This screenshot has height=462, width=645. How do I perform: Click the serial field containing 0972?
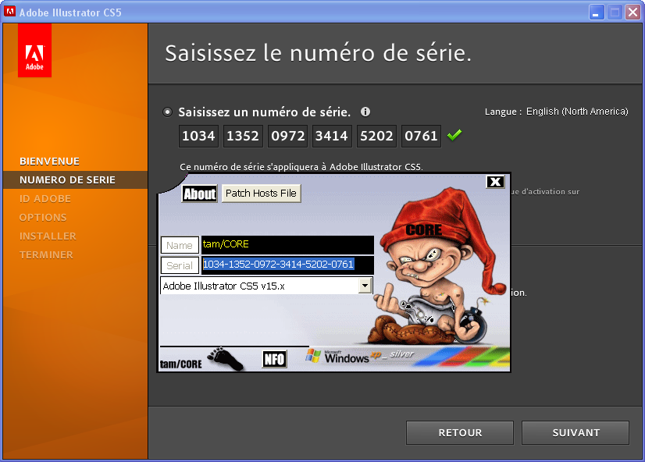pyautogui.click(x=287, y=136)
